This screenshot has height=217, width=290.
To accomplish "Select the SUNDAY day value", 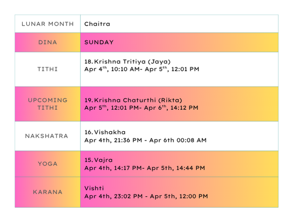I will [x=99, y=42].
